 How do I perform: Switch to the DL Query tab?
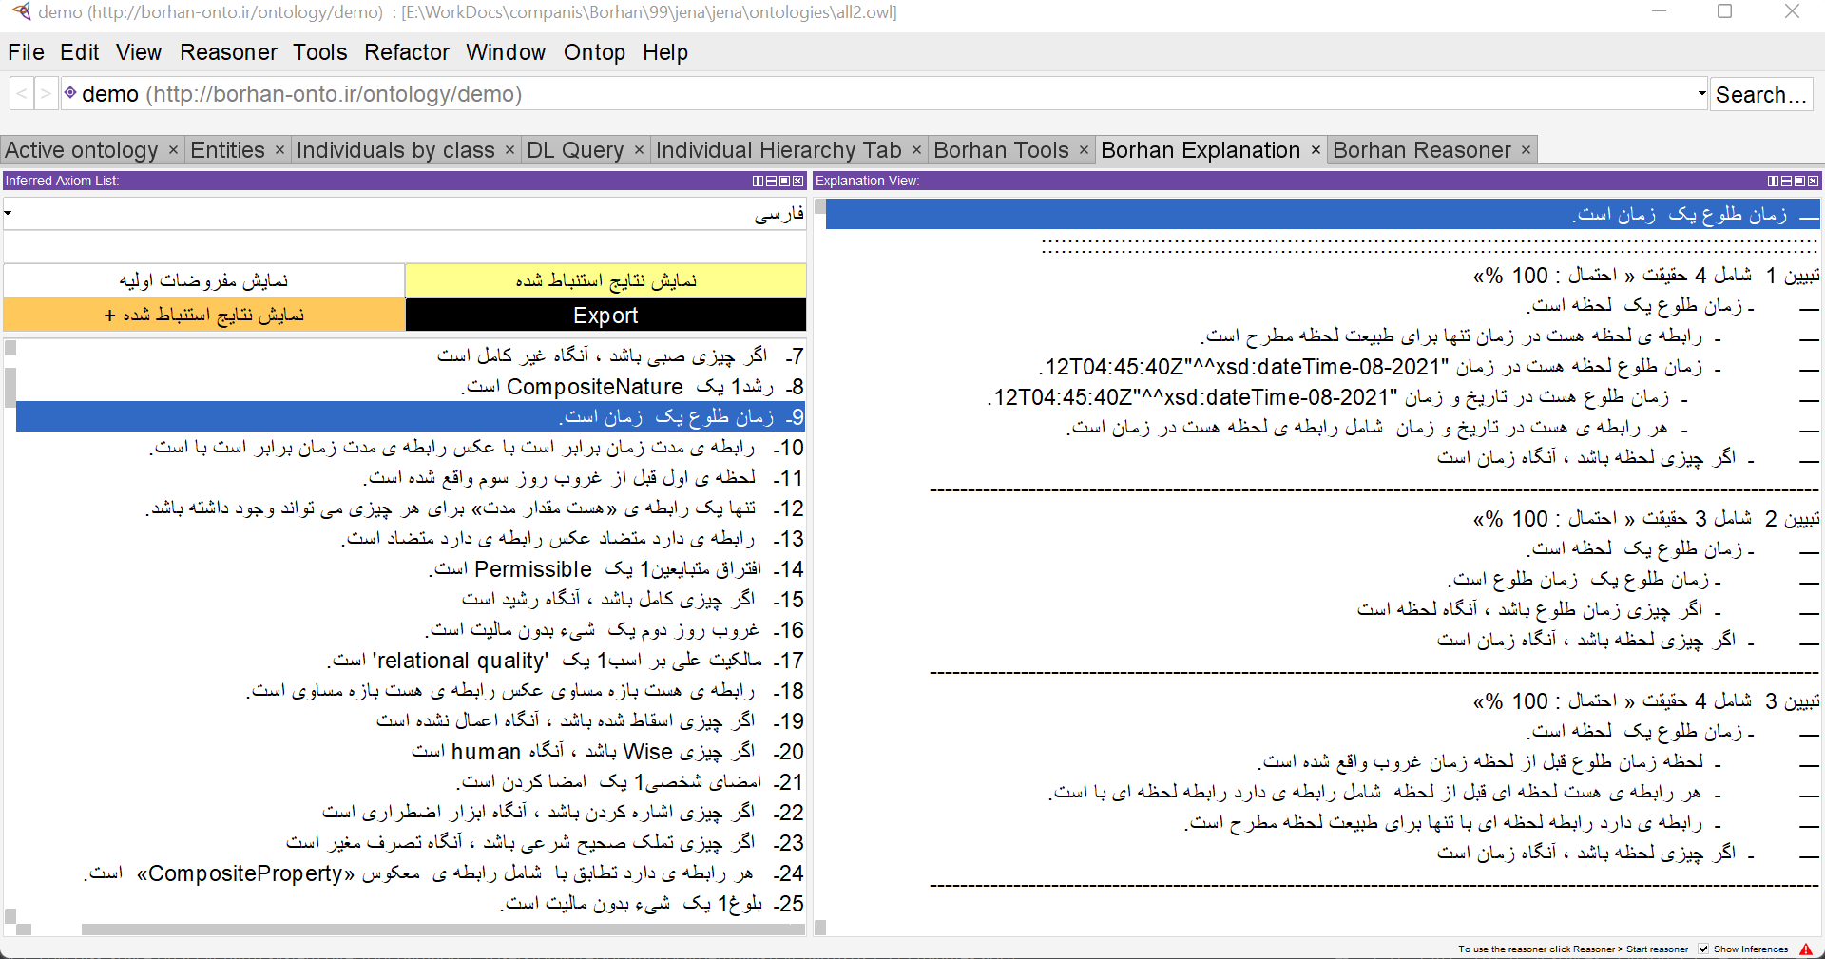(574, 149)
